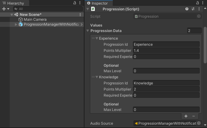Collapse the Experience element
Image resolution: width=207 pixels, height=128 pixels.
tap(97, 38)
